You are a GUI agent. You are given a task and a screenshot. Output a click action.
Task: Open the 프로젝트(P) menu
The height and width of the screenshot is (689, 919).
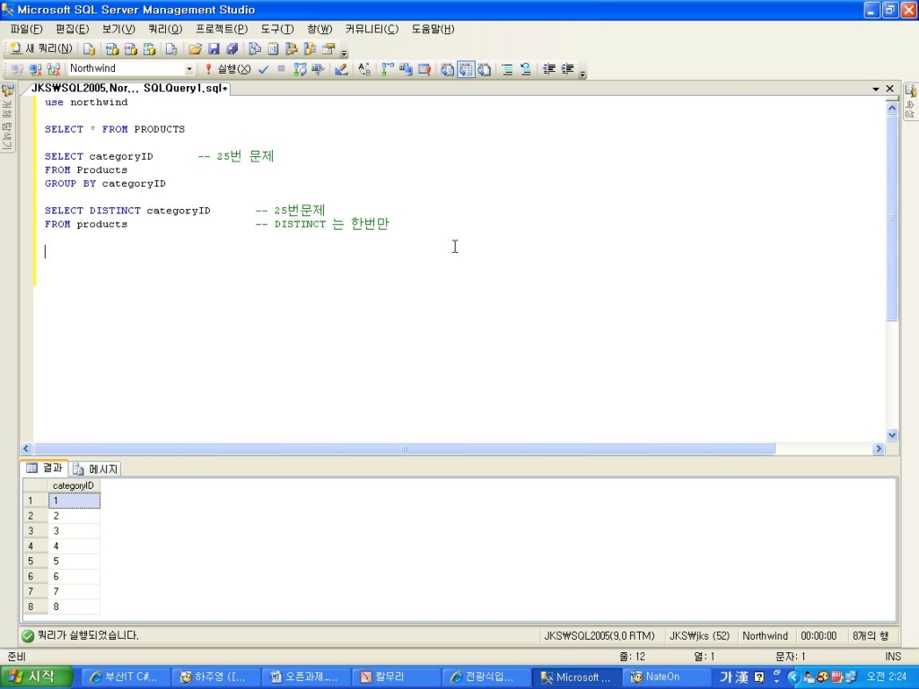222,29
